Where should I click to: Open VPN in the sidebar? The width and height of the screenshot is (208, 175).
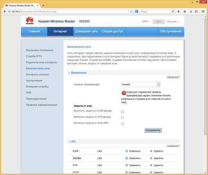28,93
